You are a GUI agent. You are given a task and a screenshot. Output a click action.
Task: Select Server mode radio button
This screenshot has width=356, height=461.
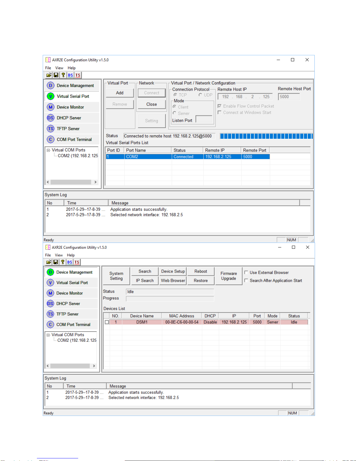tap(174, 113)
